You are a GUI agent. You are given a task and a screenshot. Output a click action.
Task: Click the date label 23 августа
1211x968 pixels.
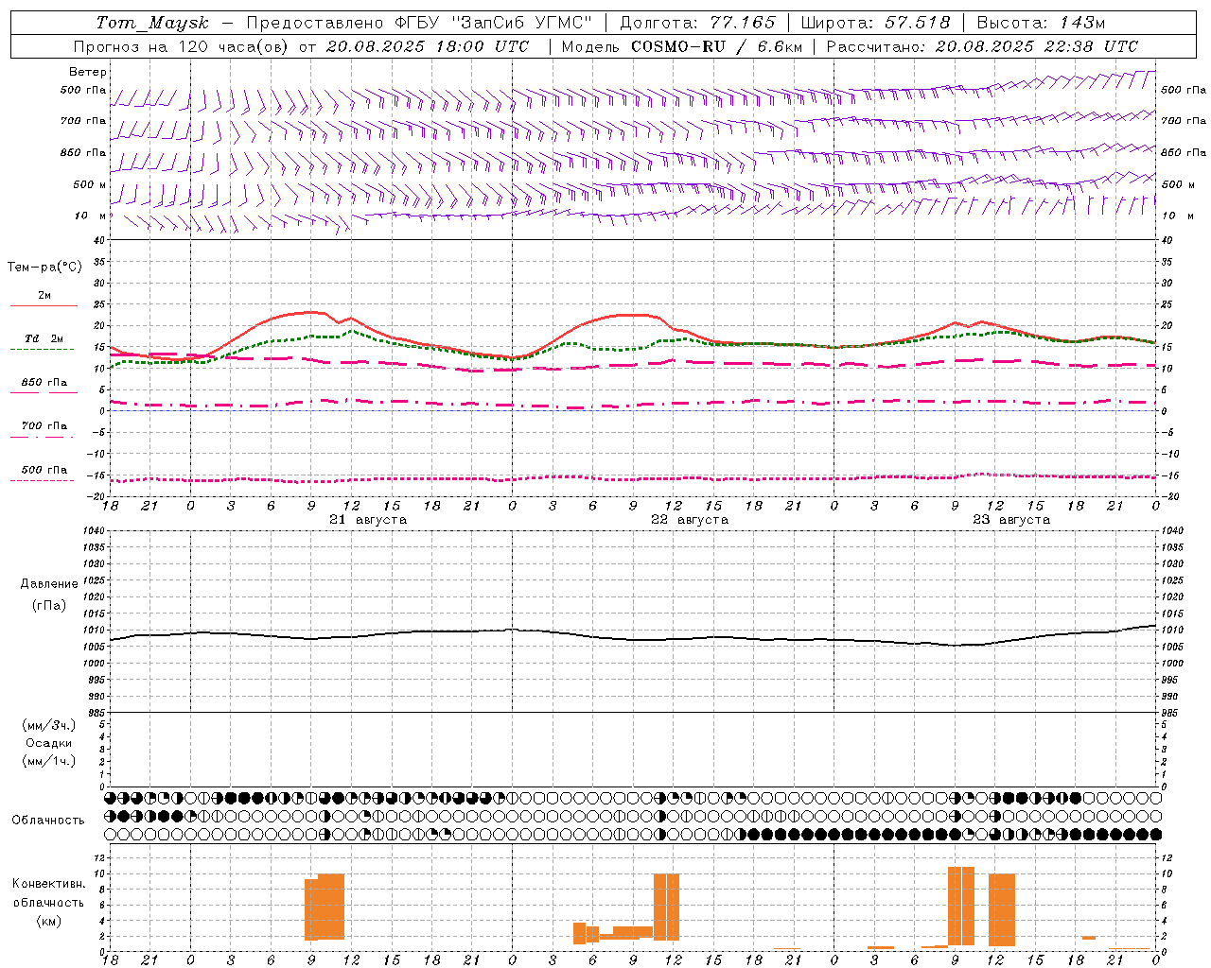pos(1011,520)
